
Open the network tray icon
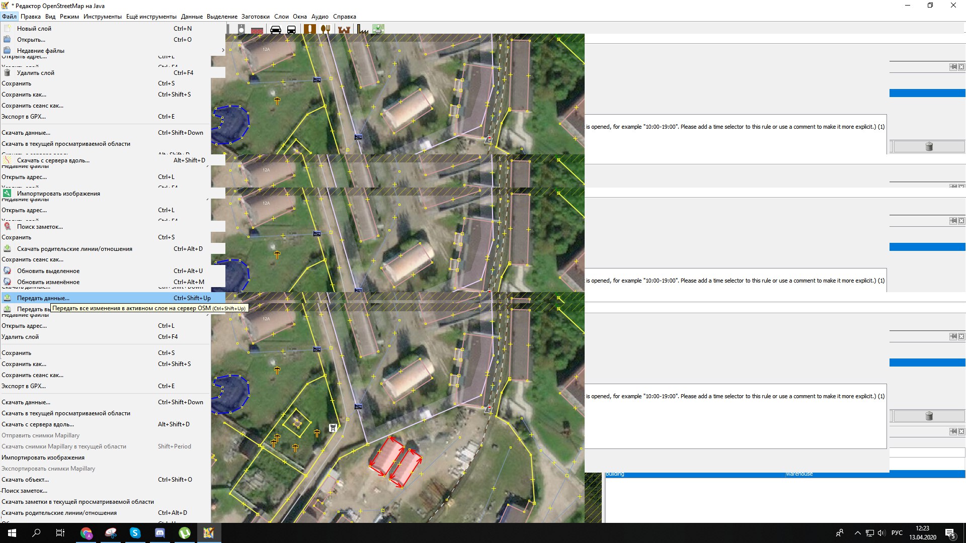(x=870, y=533)
